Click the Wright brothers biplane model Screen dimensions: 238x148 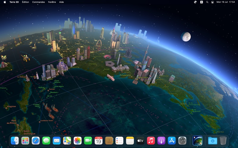click(111, 77)
